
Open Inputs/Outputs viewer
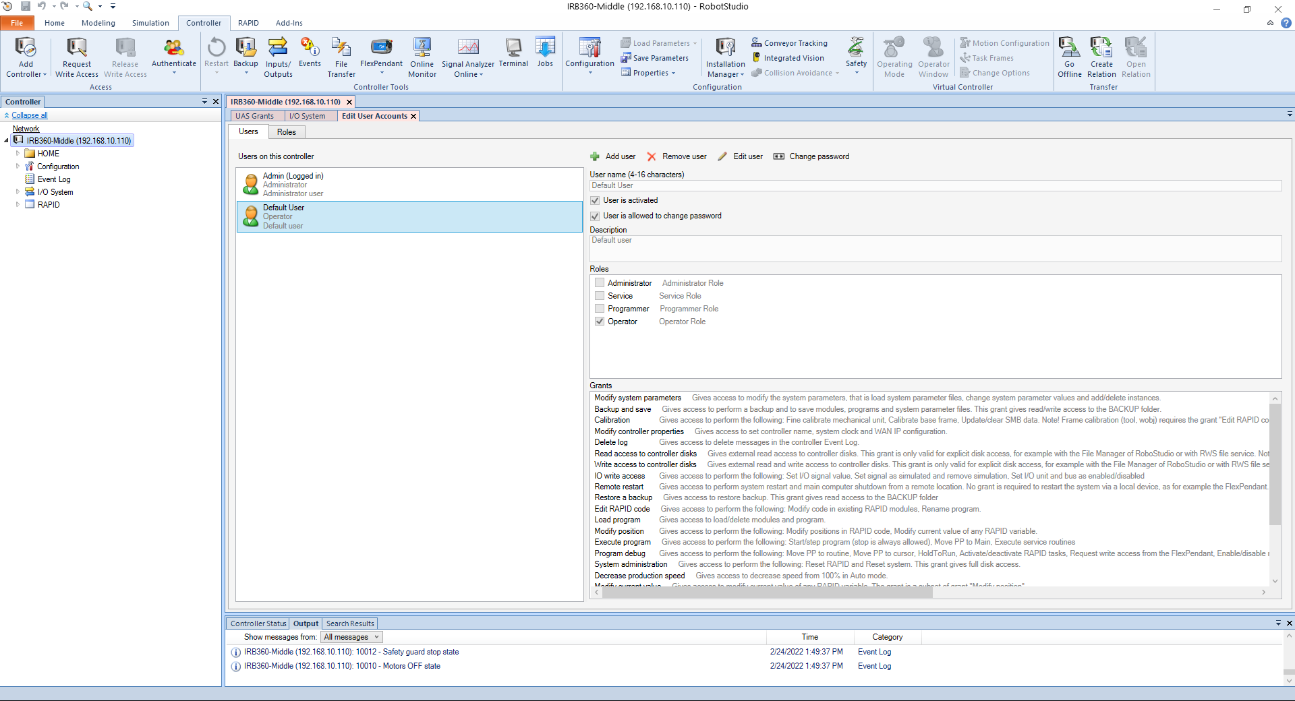tap(278, 57)
